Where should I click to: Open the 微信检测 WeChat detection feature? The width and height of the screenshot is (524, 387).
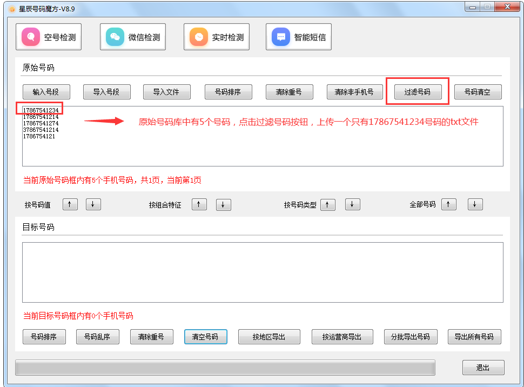click(x=132, y=36)
